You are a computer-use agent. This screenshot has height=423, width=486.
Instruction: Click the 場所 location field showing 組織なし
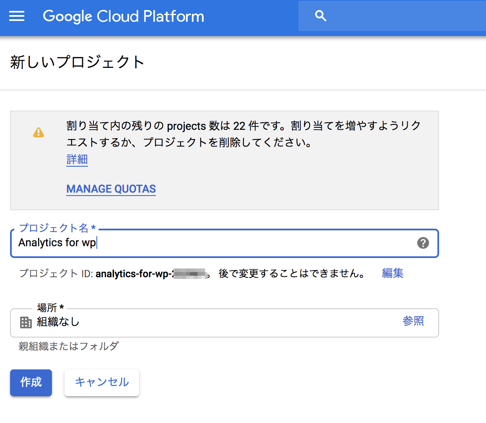point(225,322)
